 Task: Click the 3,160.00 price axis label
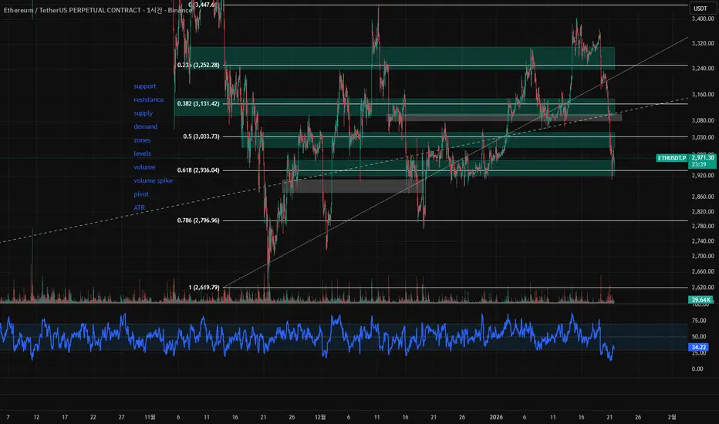tap(703, 94)
